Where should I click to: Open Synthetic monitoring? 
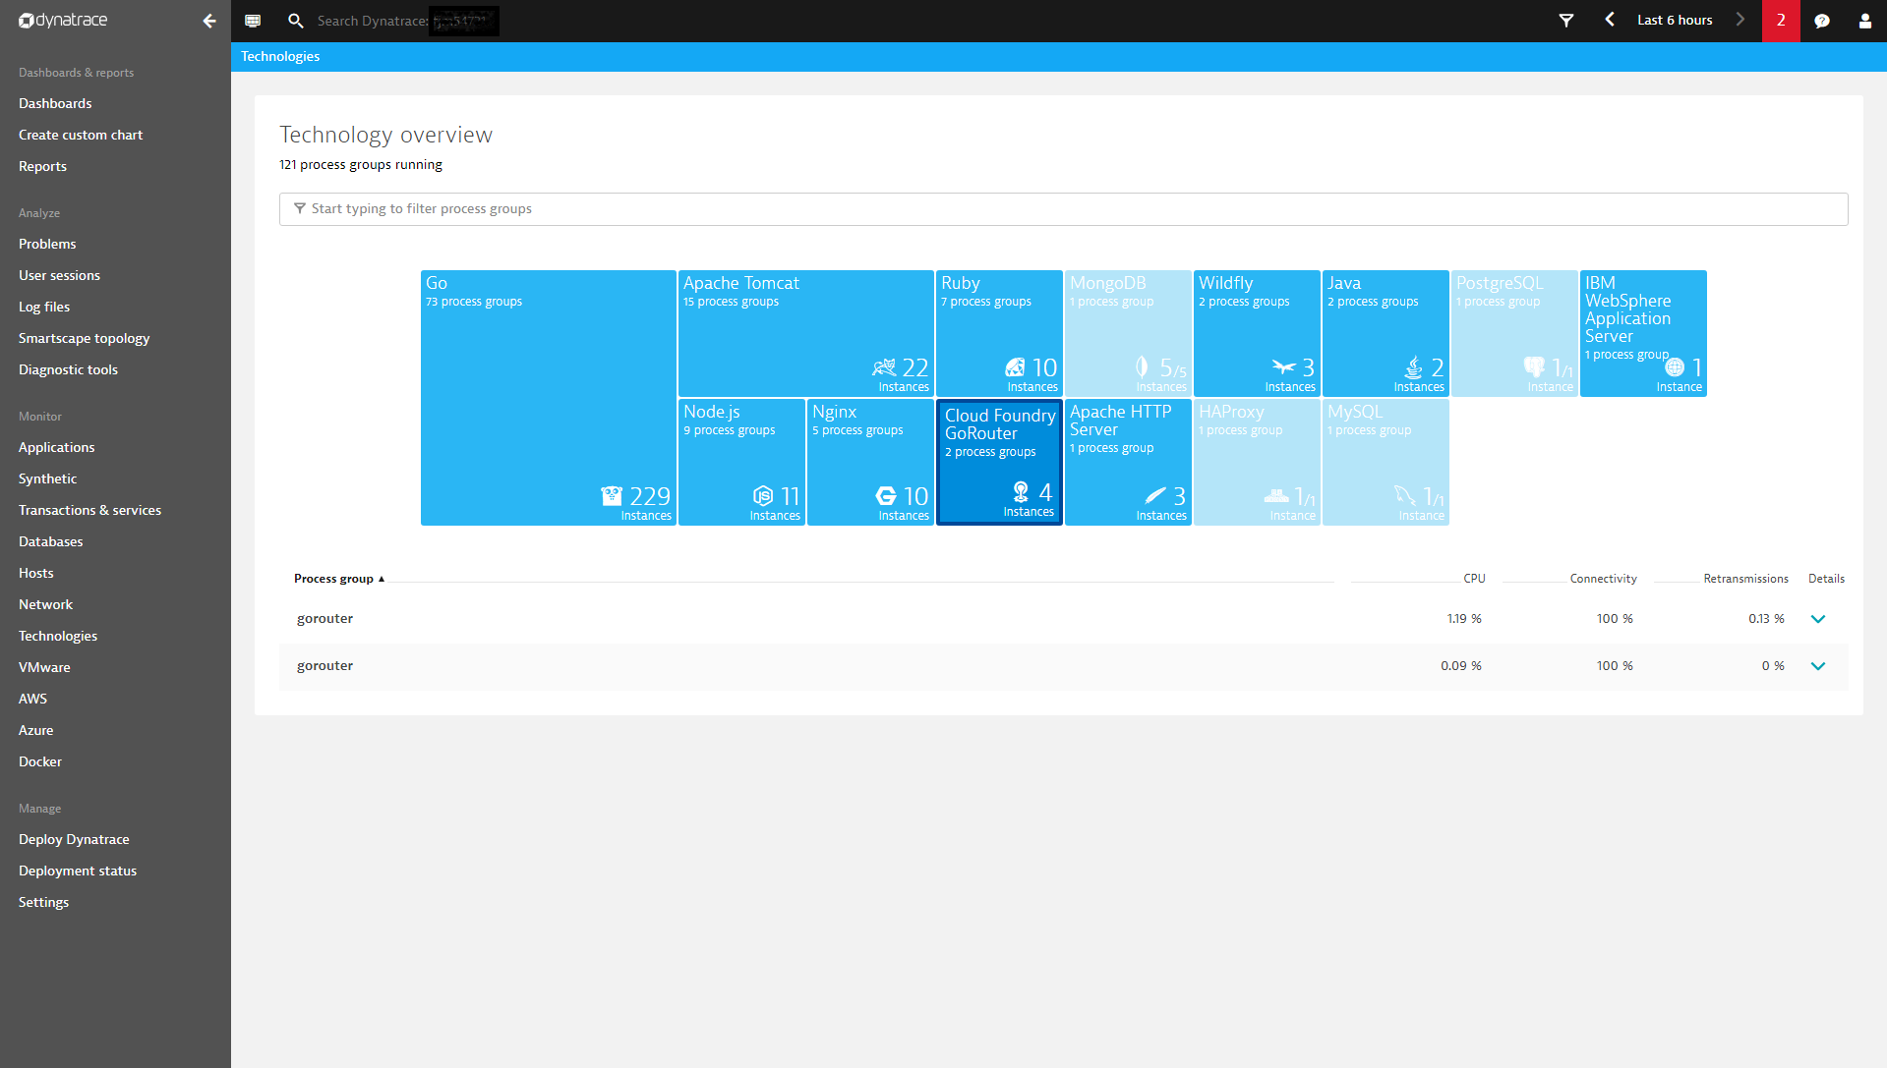(47, 479)
